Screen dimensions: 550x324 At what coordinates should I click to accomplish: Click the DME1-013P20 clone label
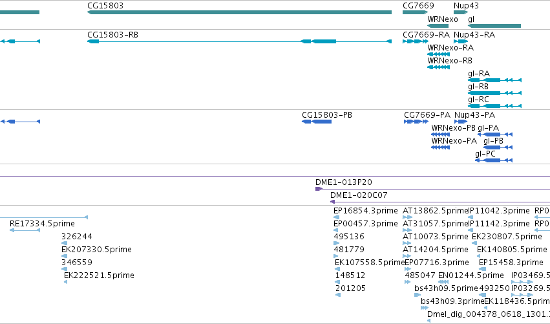(x=344, y=182)
